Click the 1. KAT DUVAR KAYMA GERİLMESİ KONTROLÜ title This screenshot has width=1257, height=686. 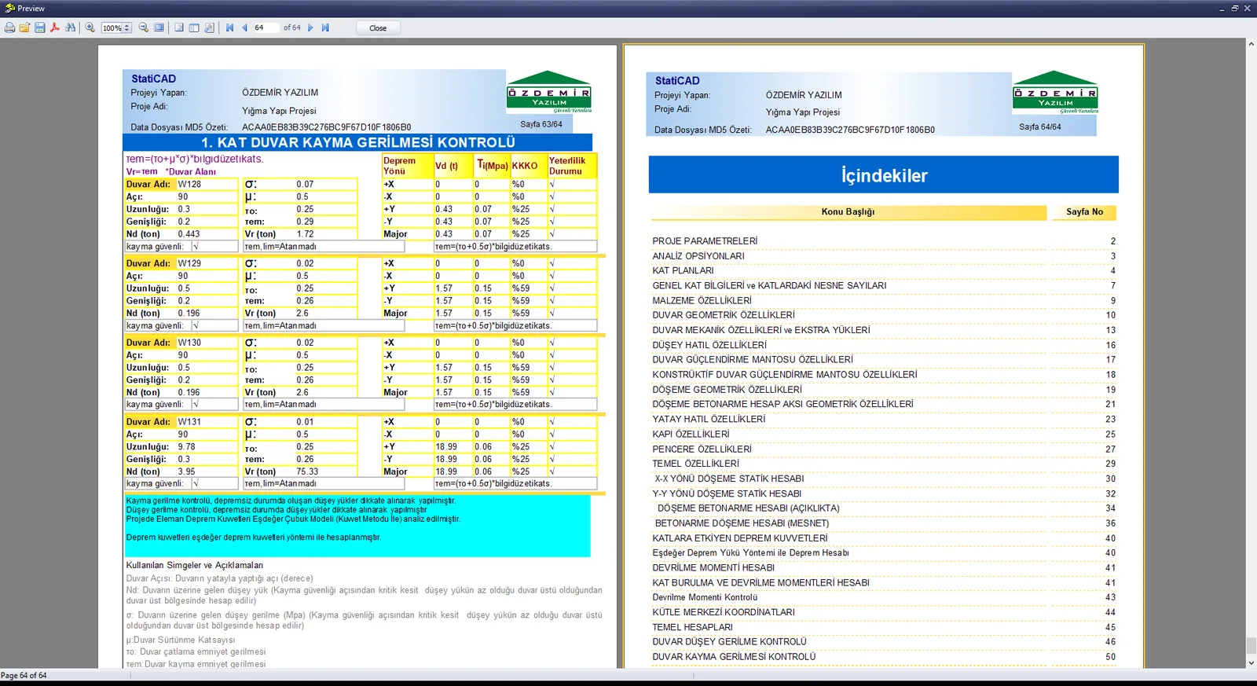358,142
